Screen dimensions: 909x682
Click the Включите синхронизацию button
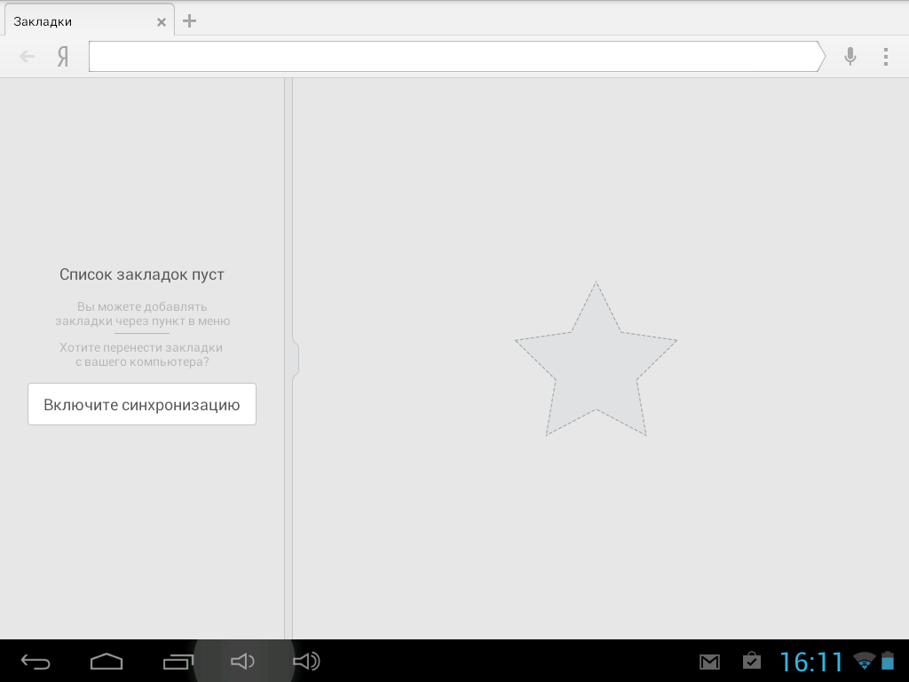142,404
